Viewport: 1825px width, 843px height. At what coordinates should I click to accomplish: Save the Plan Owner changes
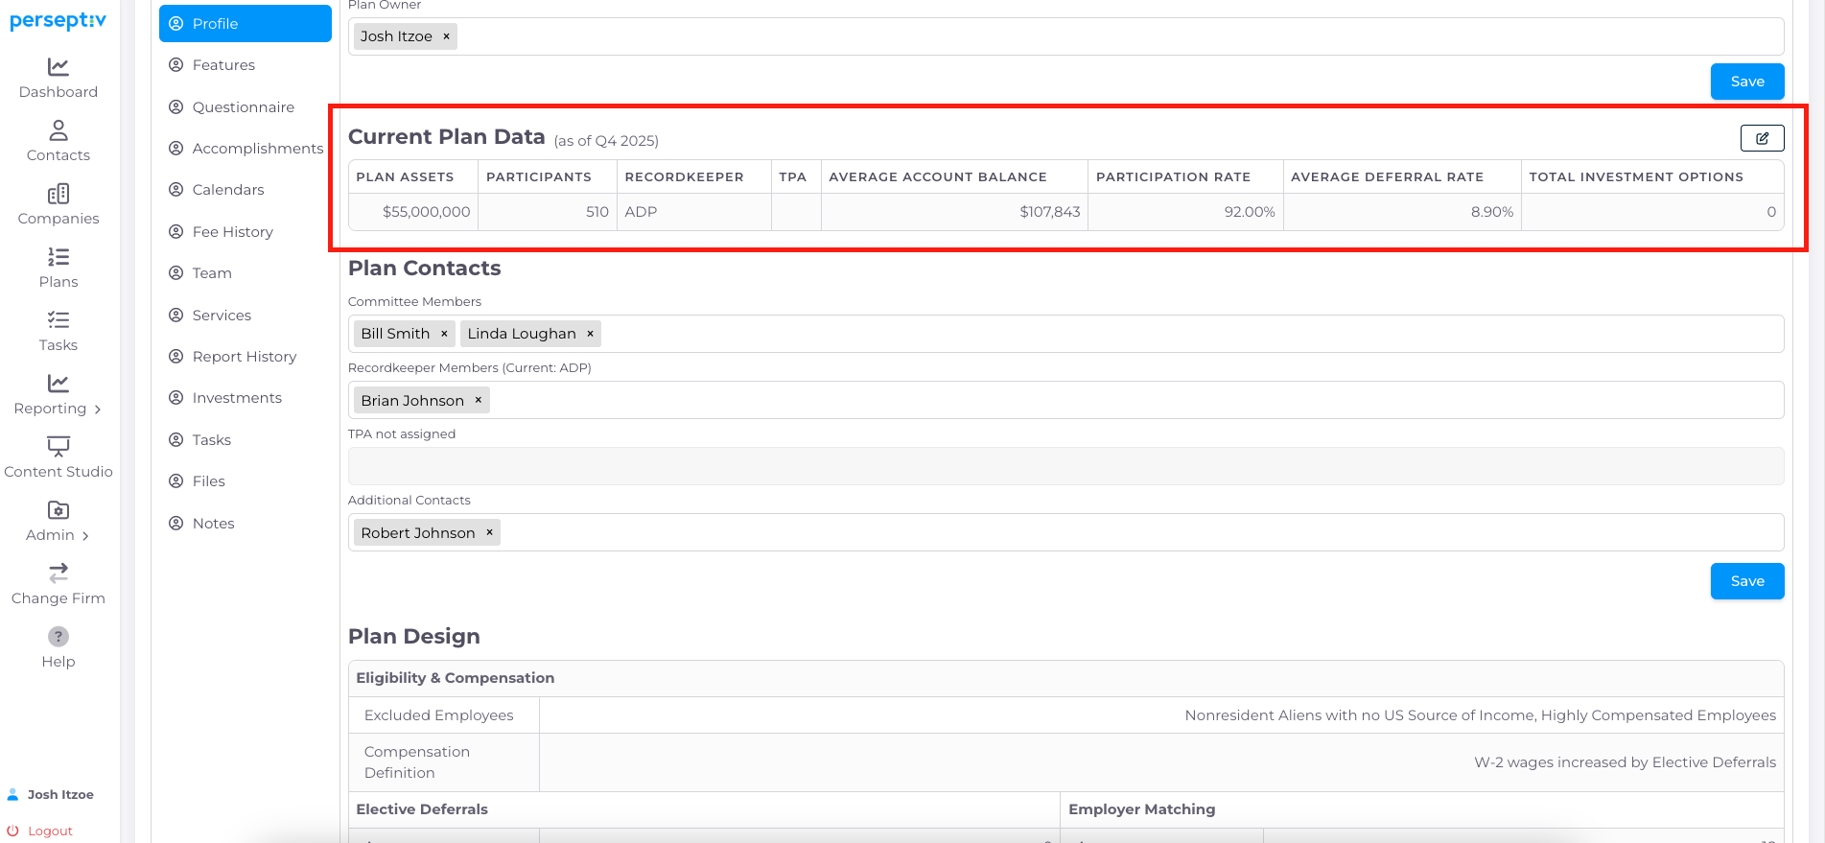[x=1747, y=82]
